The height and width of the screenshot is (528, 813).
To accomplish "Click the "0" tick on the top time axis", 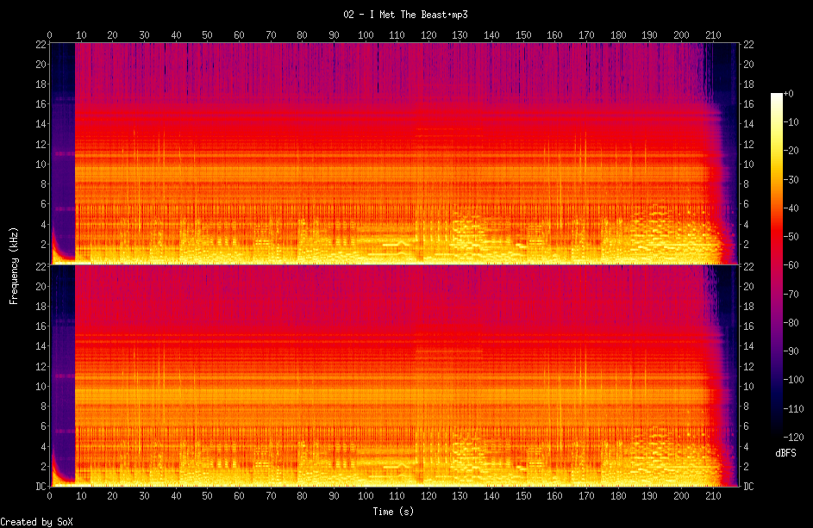I will [50, 34].
